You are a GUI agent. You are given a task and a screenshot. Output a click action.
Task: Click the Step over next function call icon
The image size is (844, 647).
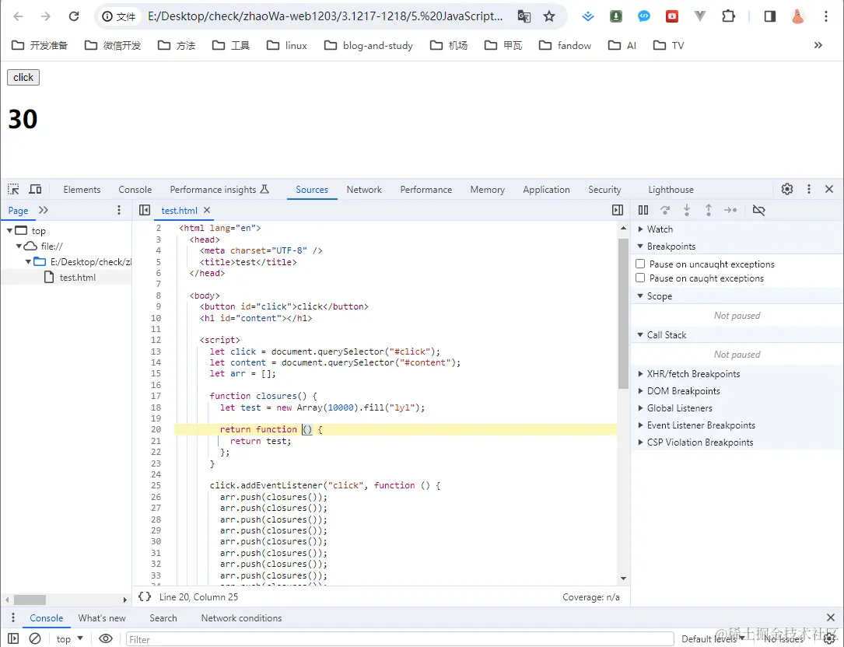pyautogui.click(x=665, y=210)
